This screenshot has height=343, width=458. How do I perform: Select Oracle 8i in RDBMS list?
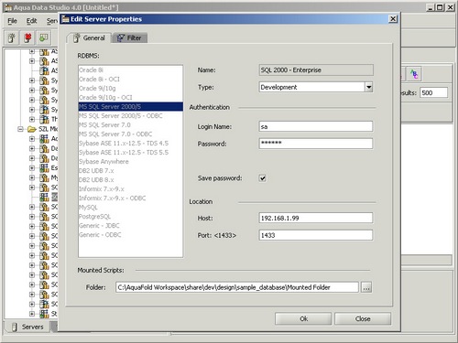[x=131, y=70]
